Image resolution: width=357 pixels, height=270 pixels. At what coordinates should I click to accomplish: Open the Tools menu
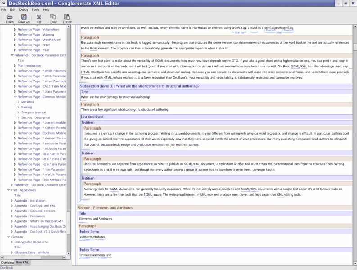35,9
